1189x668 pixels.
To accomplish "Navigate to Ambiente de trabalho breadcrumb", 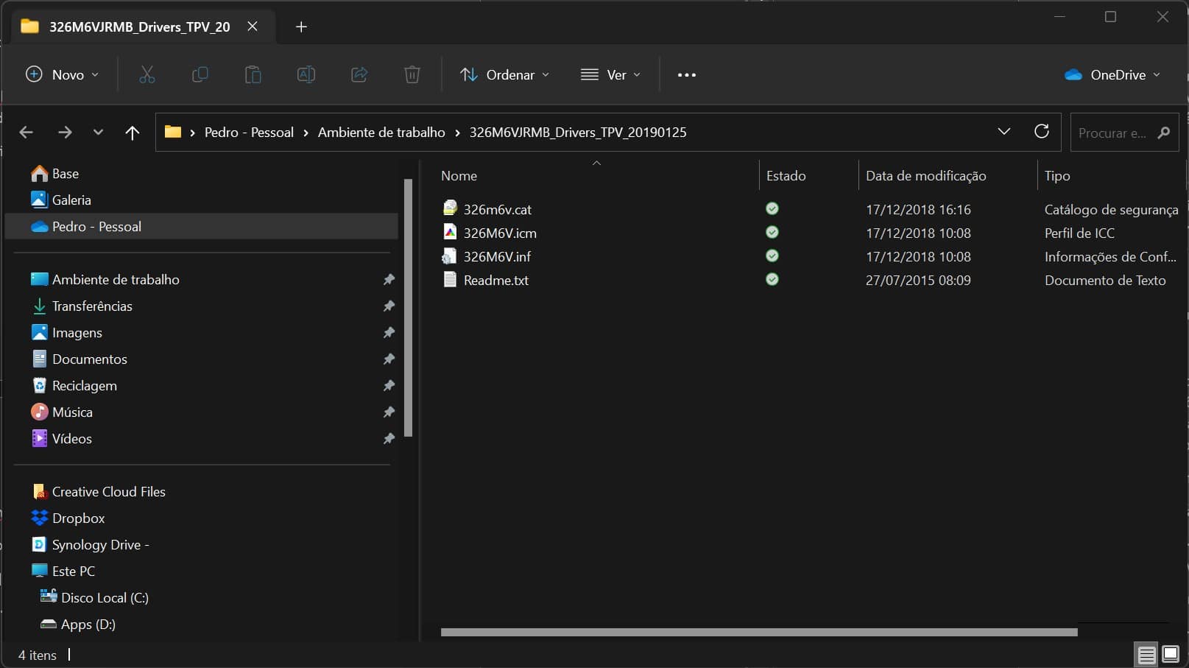I will (x=381, y=133).
